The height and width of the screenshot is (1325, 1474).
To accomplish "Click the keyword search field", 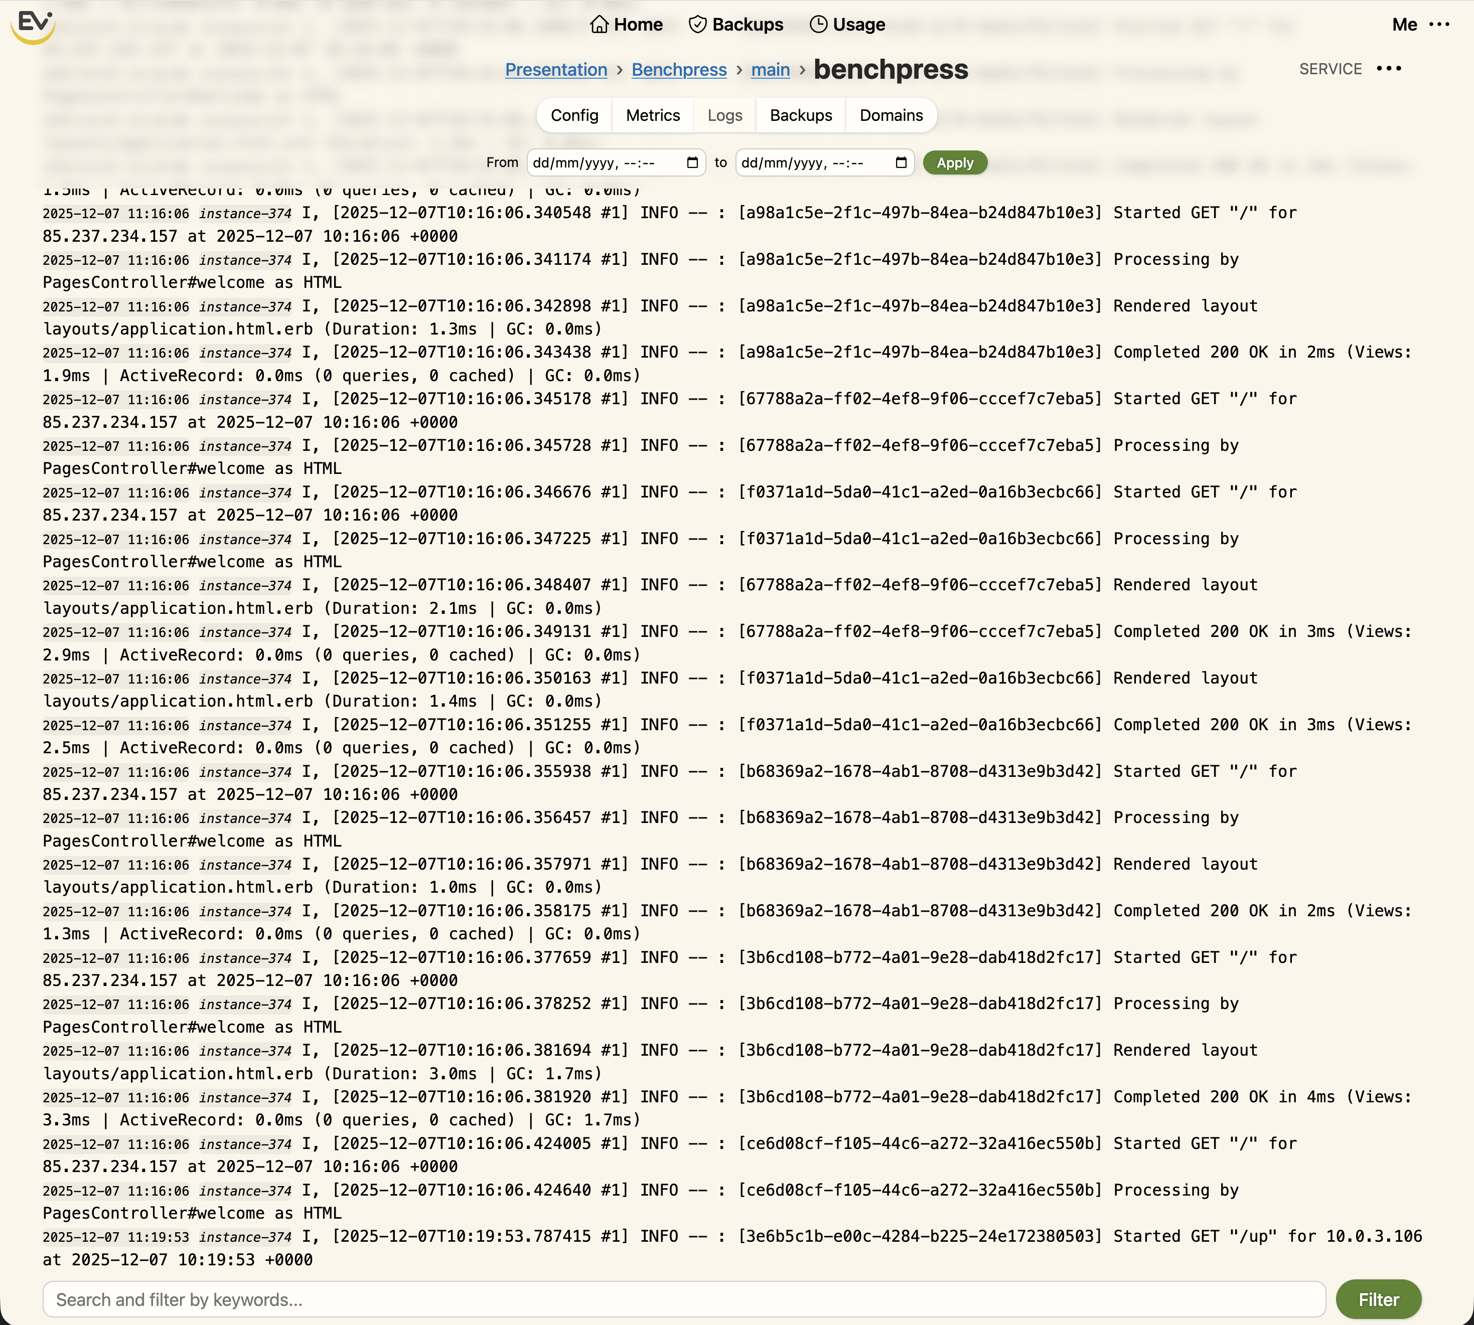I will click(x=655, y=1299).
